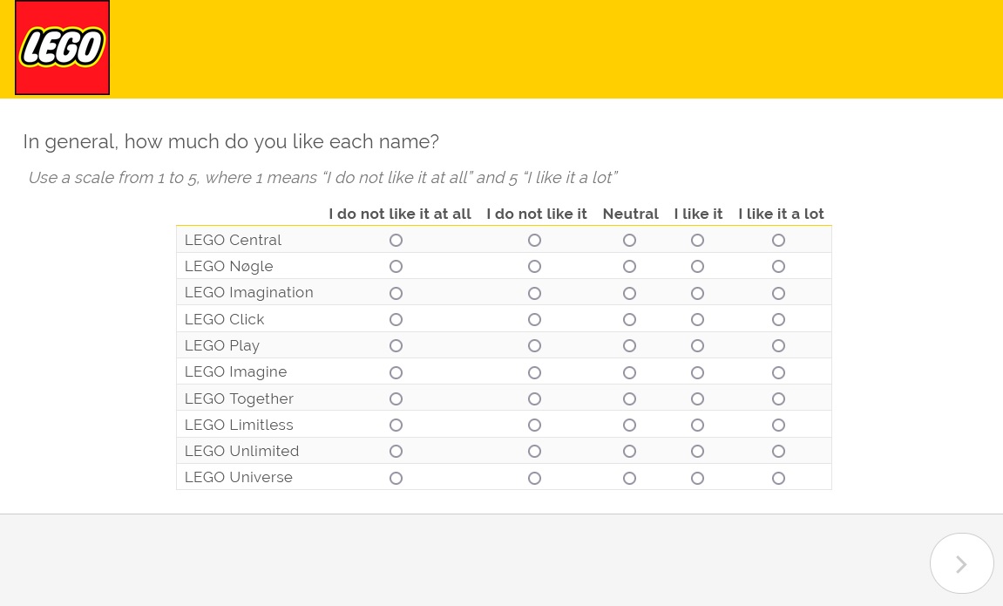Click the 'LEGO Together' row label
Image resolution: width=1003 pixels, height=606 pixels.
pyautogui.click(x=239, y=398)
